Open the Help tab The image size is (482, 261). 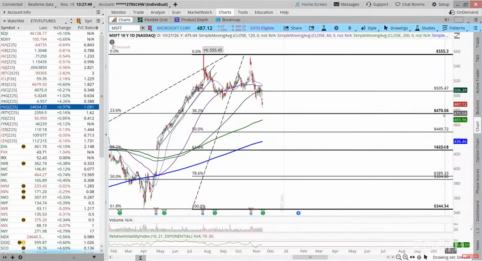click(284, 12)
